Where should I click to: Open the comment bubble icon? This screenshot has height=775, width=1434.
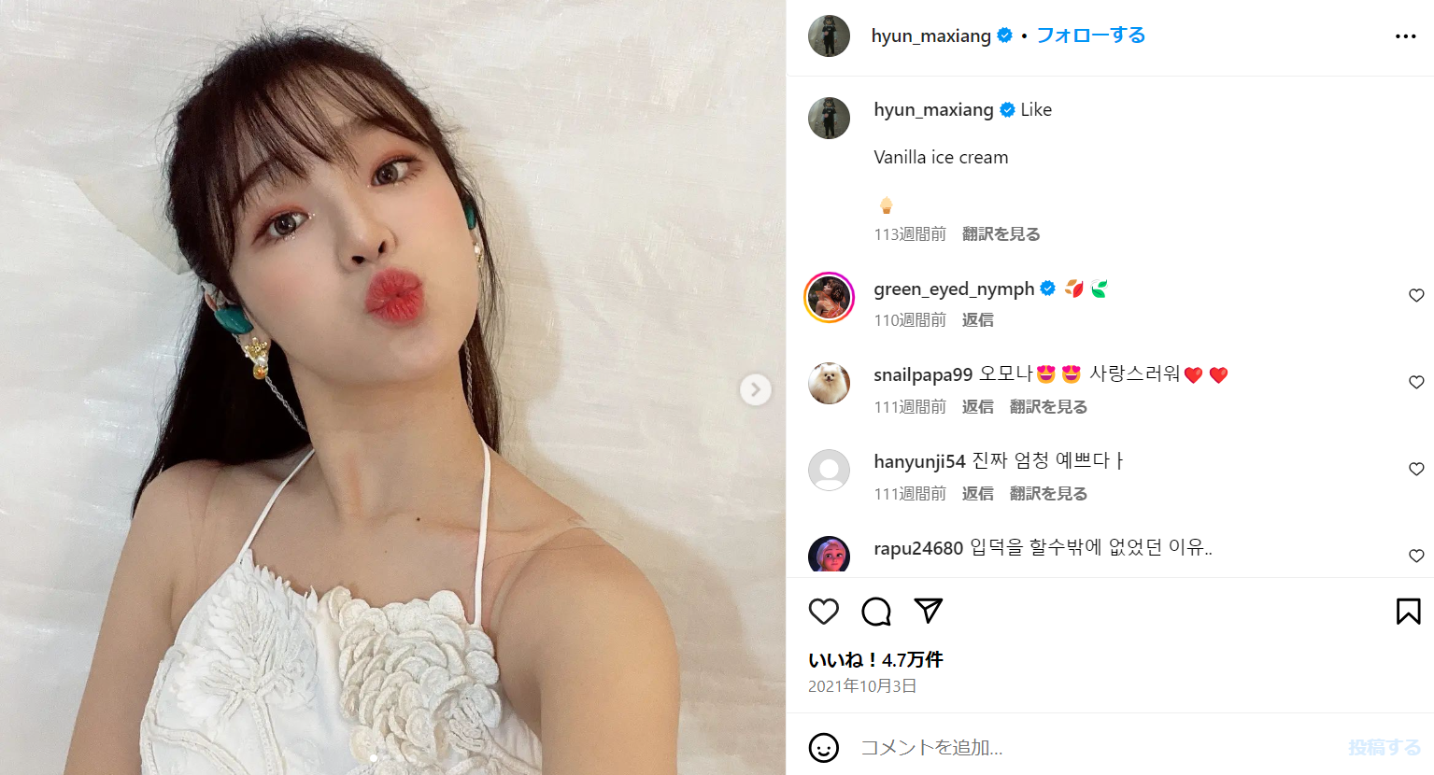pos(876,612)
